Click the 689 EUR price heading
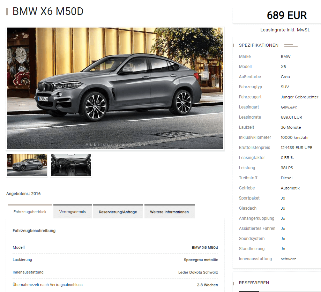This screenshot has height=292, width=321. (x=286, y=15)
